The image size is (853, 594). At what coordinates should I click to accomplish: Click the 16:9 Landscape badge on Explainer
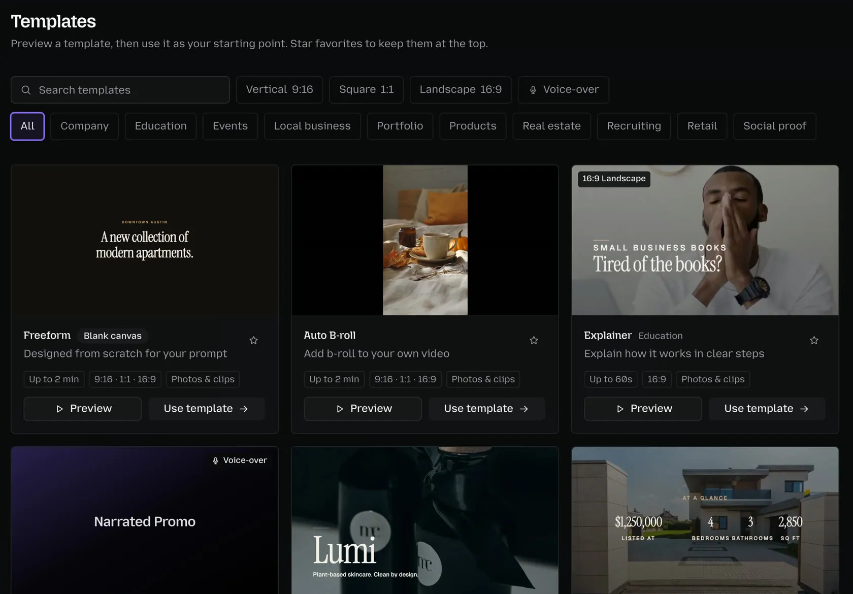[614, 179]
